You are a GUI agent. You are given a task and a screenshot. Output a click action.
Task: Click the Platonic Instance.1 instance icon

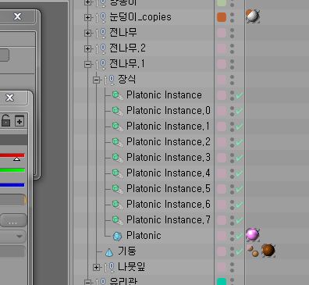coord(117,126)
